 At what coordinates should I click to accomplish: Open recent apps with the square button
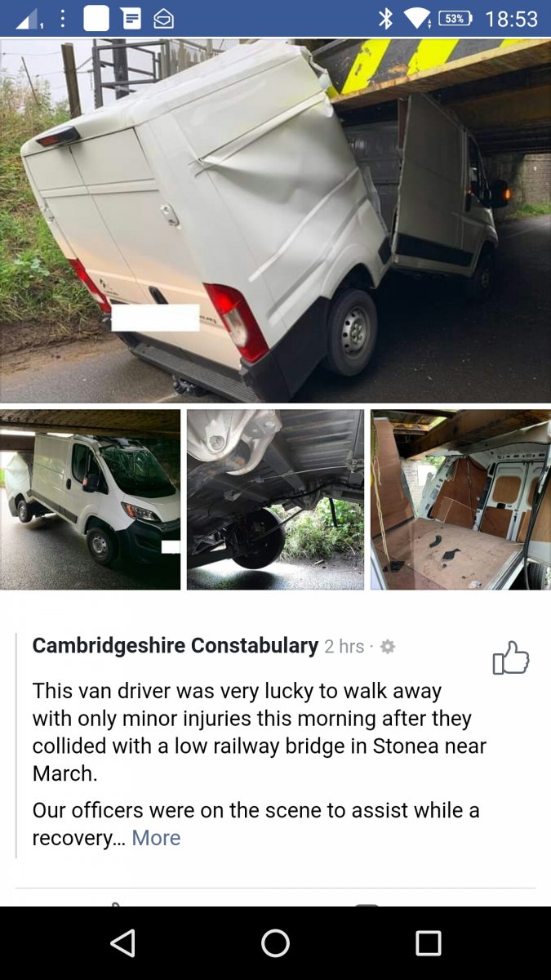(428, 943)
